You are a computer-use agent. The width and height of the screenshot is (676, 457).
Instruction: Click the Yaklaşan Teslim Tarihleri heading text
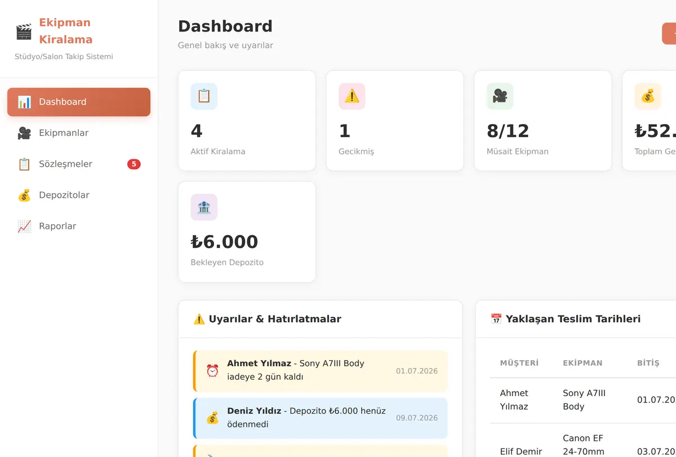pos(573,319)
